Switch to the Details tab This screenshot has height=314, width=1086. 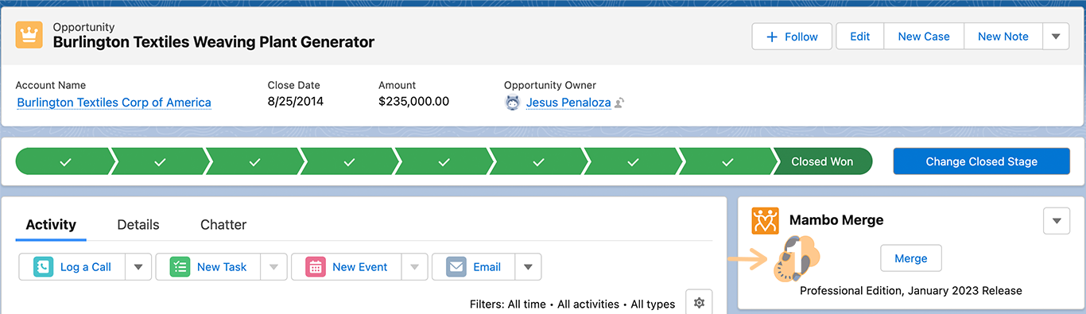[138, 225]
